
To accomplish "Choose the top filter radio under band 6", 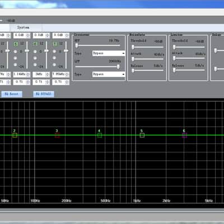I will coord(35,52).
